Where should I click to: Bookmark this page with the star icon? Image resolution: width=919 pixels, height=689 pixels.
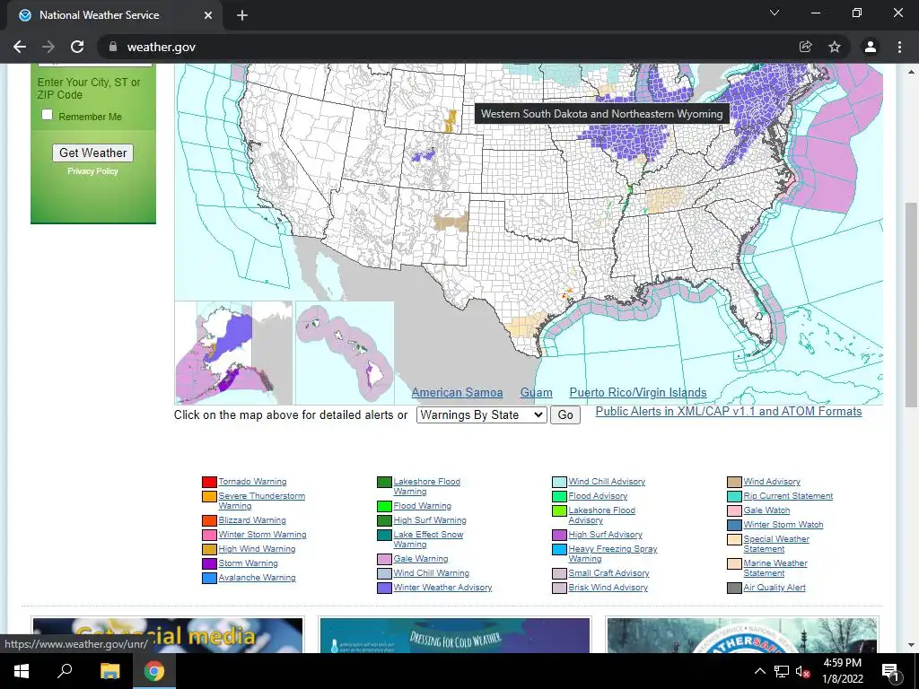point(835,47)
